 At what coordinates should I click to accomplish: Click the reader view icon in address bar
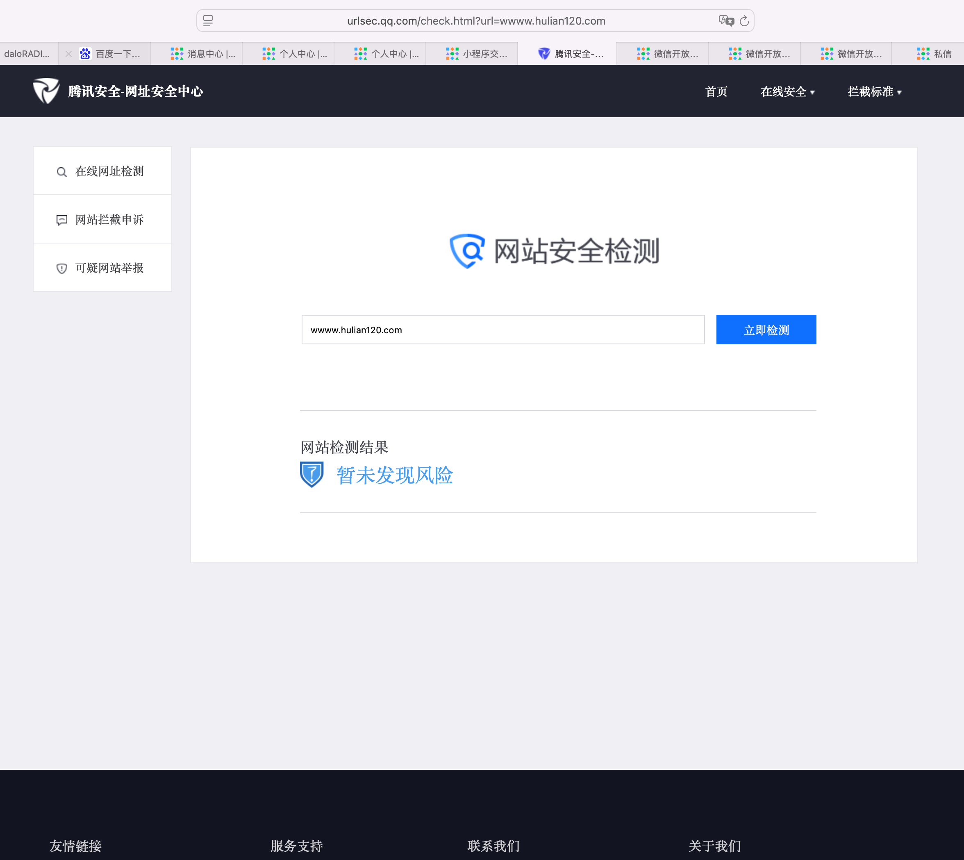pyautogui.click(x=208, y=21)
